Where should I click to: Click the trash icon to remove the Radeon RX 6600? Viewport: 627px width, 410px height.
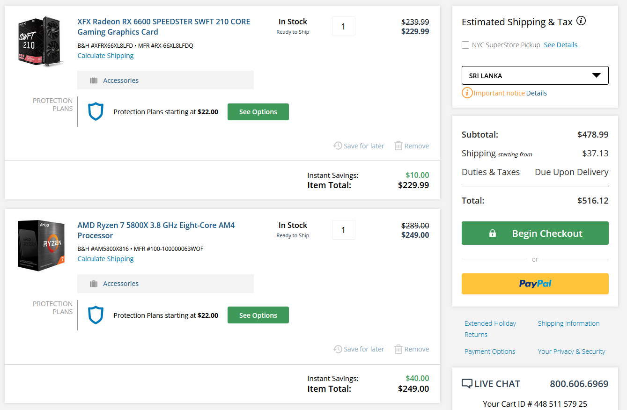[x=398, y=146]
